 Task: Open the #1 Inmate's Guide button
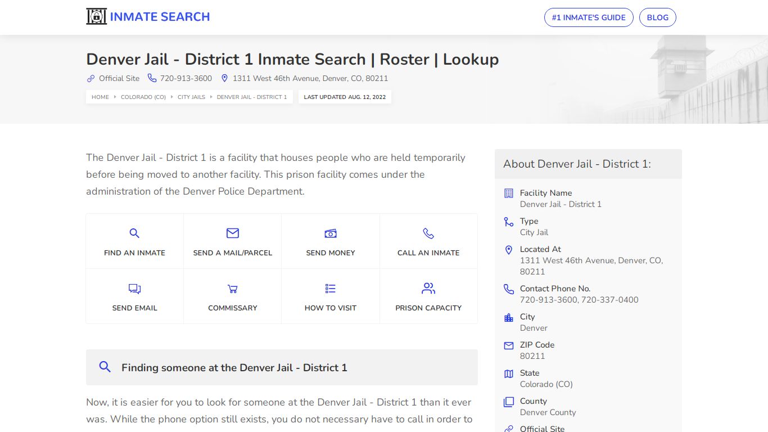589,17
